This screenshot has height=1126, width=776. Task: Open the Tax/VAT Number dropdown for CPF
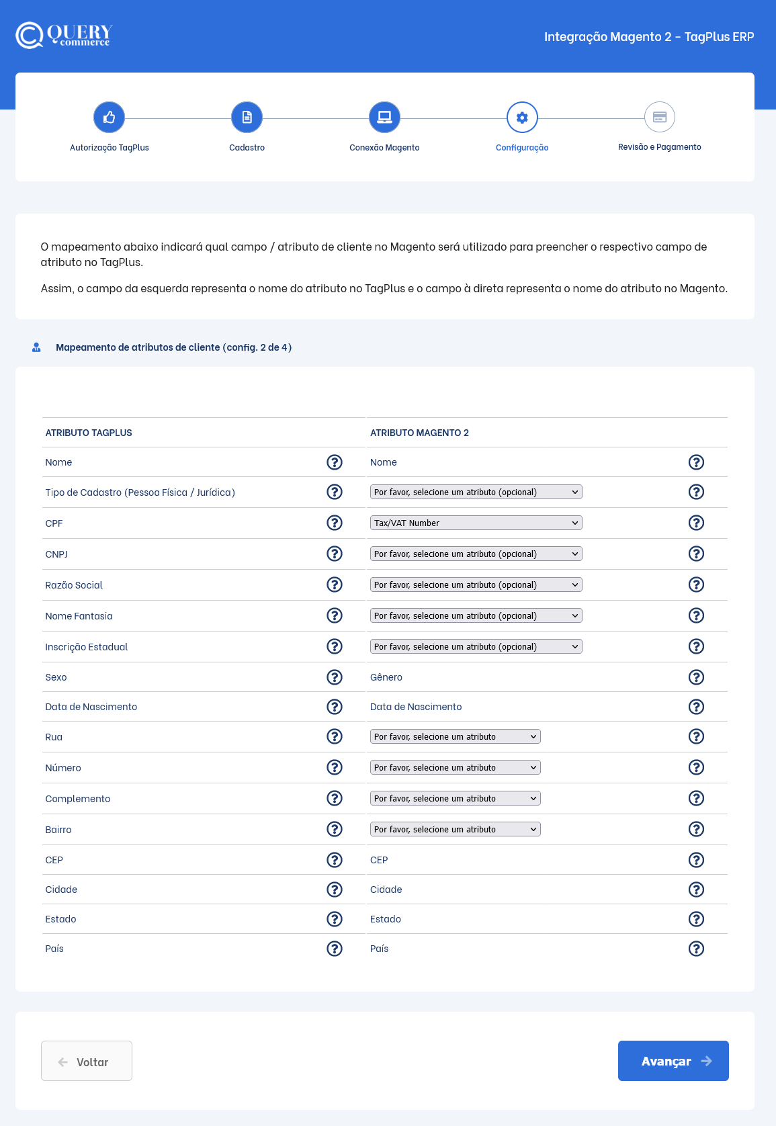[x=476, y=523]
